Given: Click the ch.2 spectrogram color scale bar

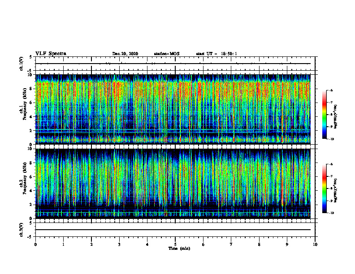Looking at the screenshot, I should pyautogui.click(x=324, y=188).
